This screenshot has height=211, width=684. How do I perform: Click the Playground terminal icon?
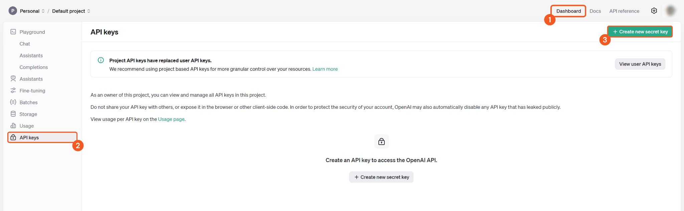pos(13,32)
